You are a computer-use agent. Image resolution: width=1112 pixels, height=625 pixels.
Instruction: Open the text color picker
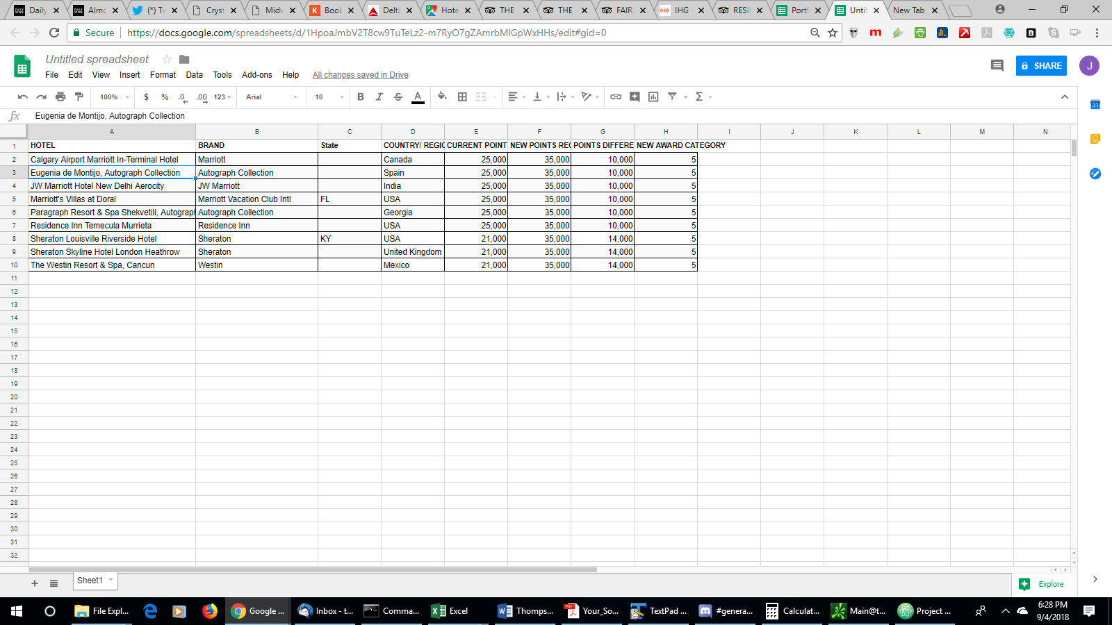pos(418,97)
